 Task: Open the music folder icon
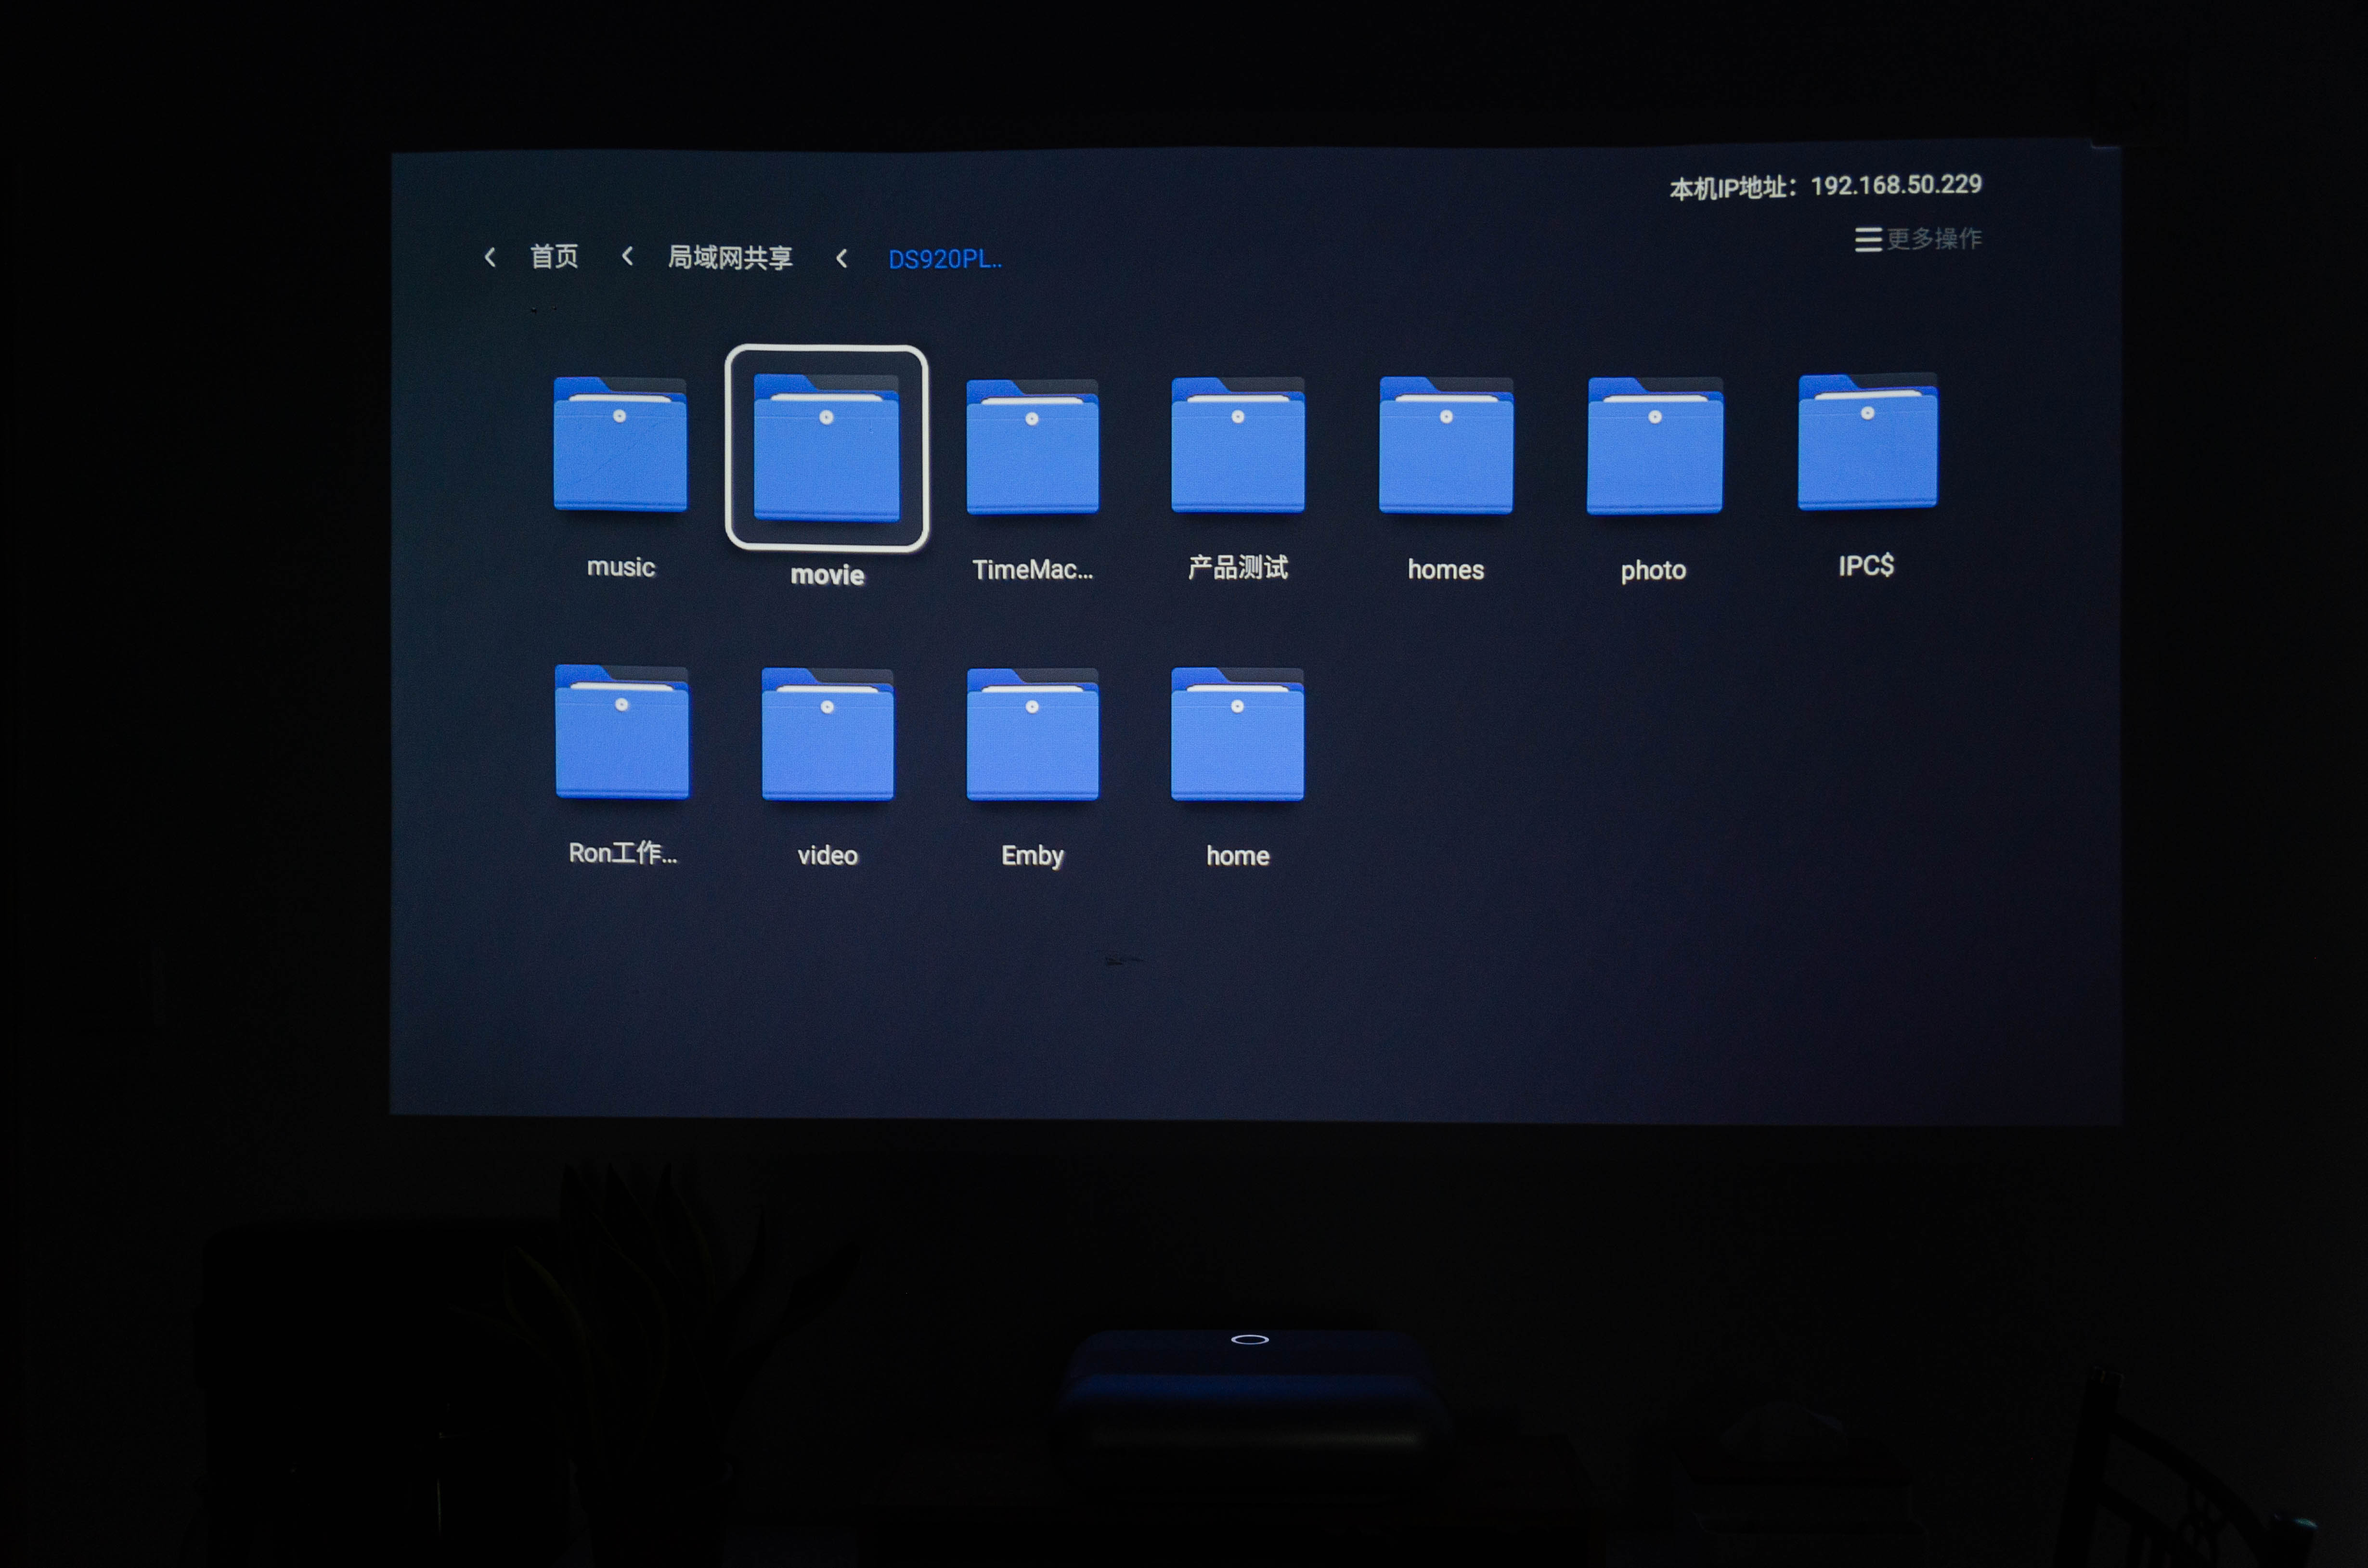(620, 444)
